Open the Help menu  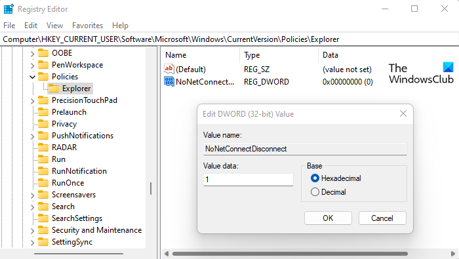pos(120,26)
